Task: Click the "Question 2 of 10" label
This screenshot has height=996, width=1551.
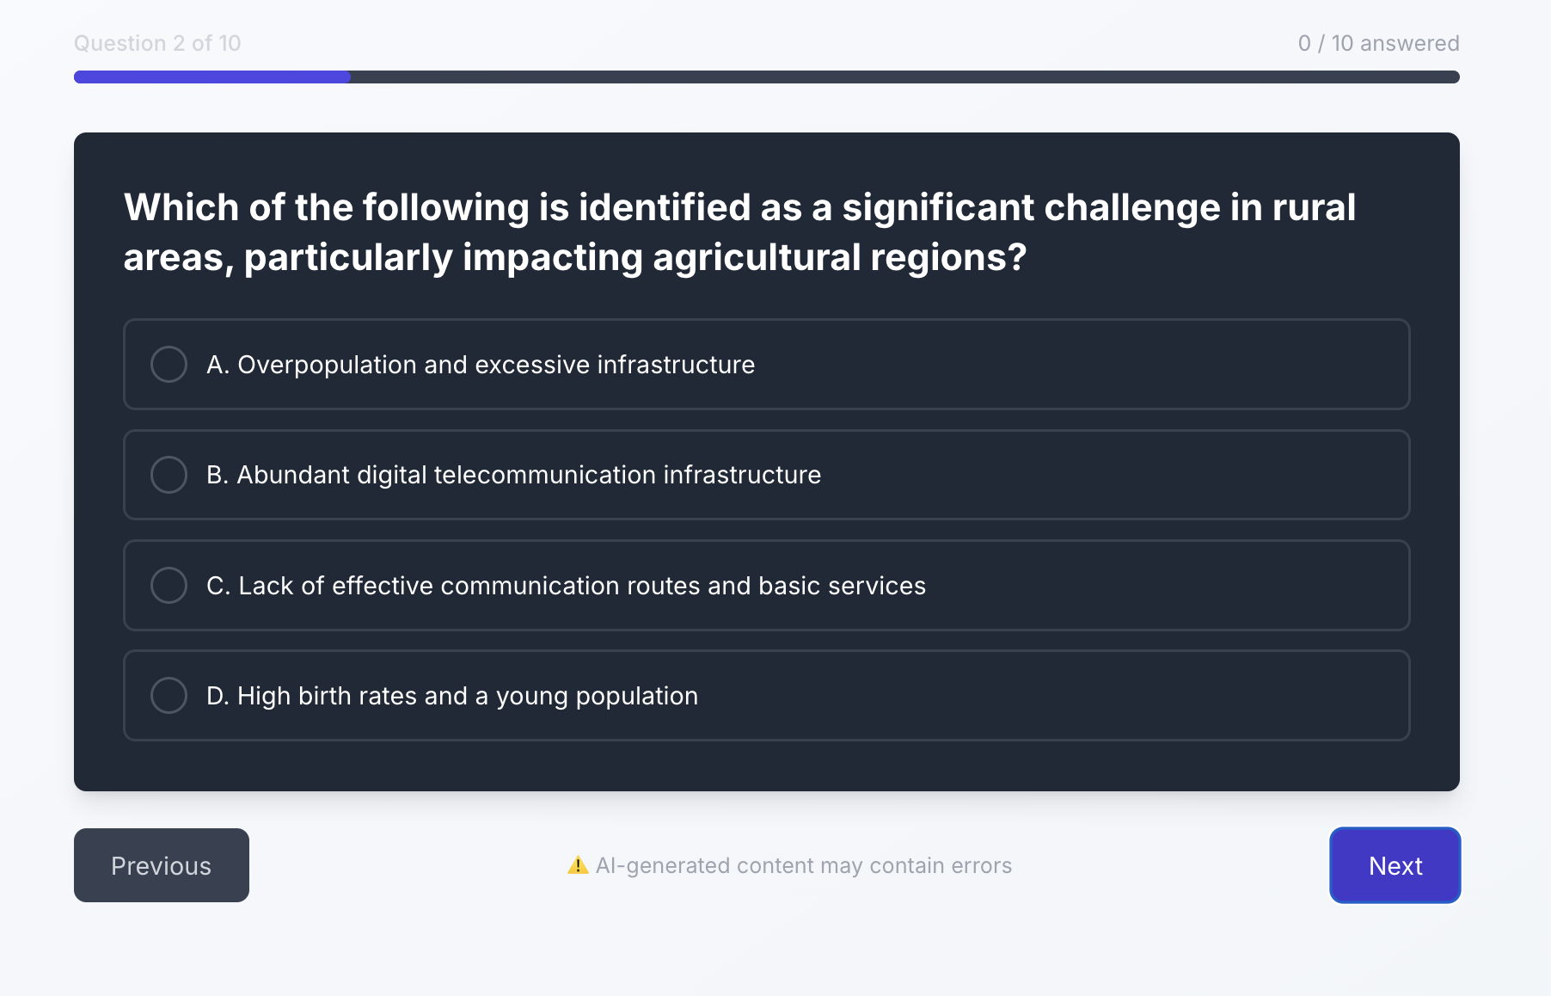Action: tap(157, 43)
